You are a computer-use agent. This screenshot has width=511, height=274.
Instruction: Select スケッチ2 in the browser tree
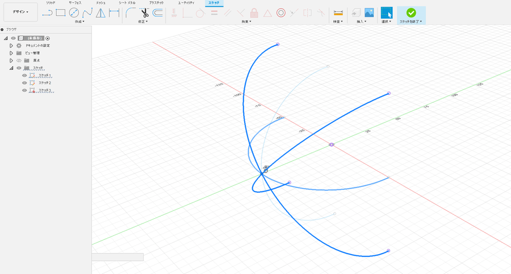coord(45,83)
